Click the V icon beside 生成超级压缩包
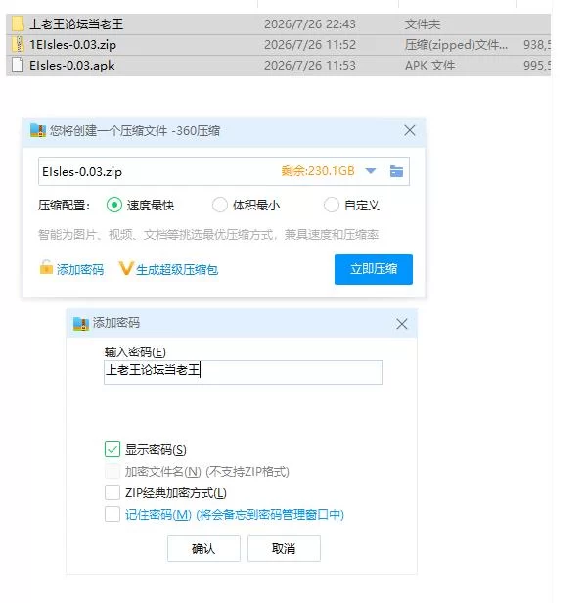The height and width of the screenshot is (603, 585). click(x=126, y=268)
